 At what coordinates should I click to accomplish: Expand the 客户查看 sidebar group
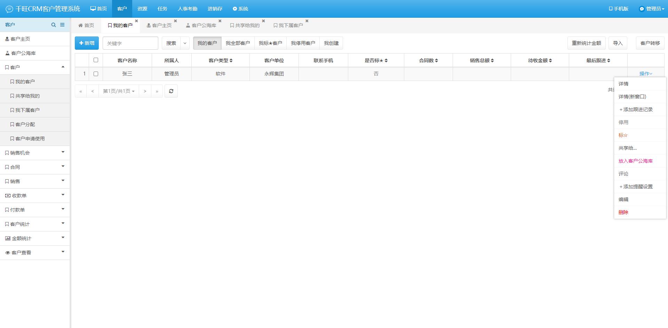(35, 253)
